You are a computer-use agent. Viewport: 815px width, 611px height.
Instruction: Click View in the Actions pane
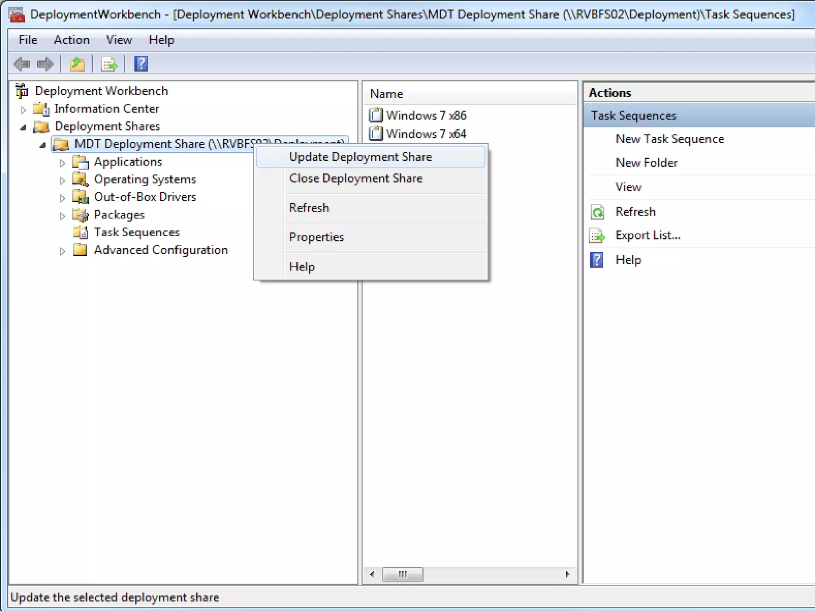(x=628, y=187)
